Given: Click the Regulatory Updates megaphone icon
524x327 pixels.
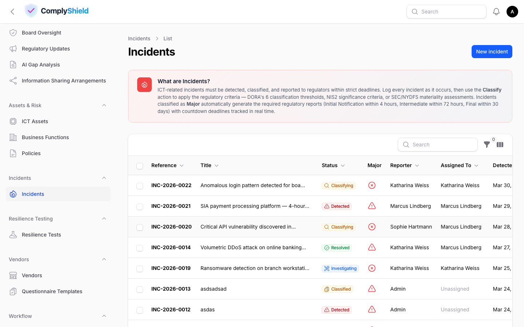Looking at the screenshot, I should 13,49.
